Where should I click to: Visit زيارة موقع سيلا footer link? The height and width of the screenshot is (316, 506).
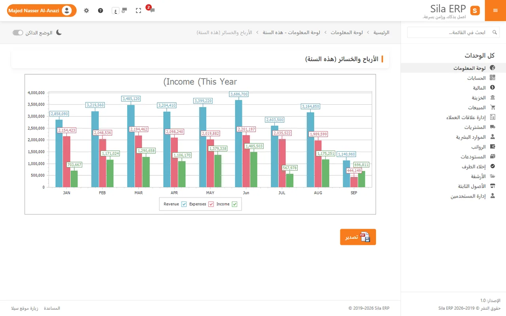point(25,308)
